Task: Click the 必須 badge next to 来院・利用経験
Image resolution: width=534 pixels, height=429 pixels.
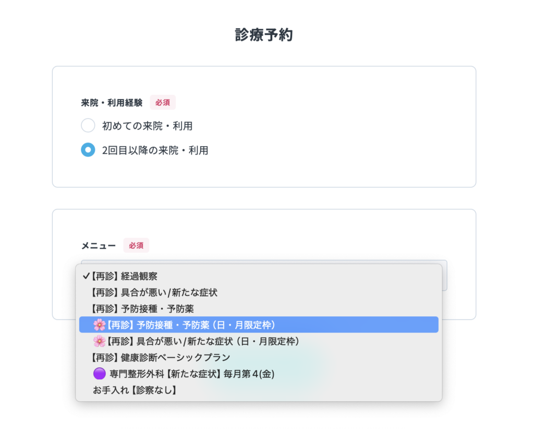Action: click(163, 102)
